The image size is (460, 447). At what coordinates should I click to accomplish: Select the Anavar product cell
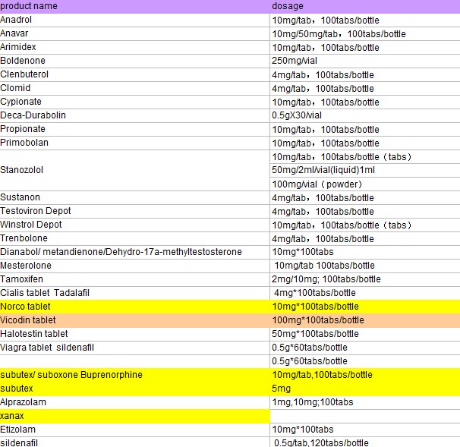coord(134,33)
